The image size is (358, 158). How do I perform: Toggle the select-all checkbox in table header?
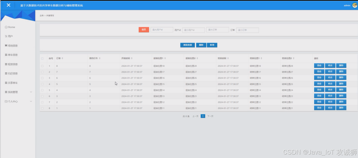coord(42,58)
